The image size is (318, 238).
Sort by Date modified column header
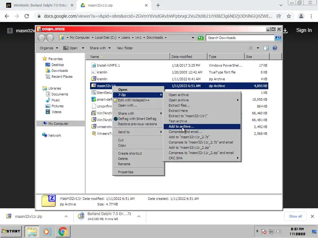tap(189, 57)
